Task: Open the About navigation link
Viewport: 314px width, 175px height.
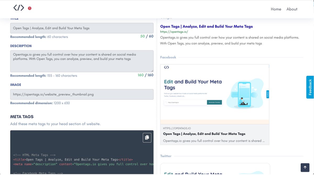Action: click(x=292, y=9)
